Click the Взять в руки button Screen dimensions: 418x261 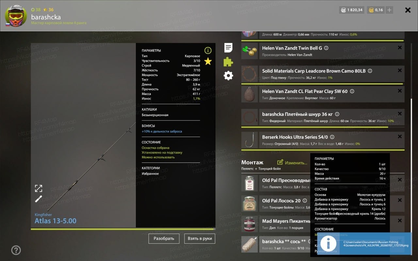coord(200,238)
